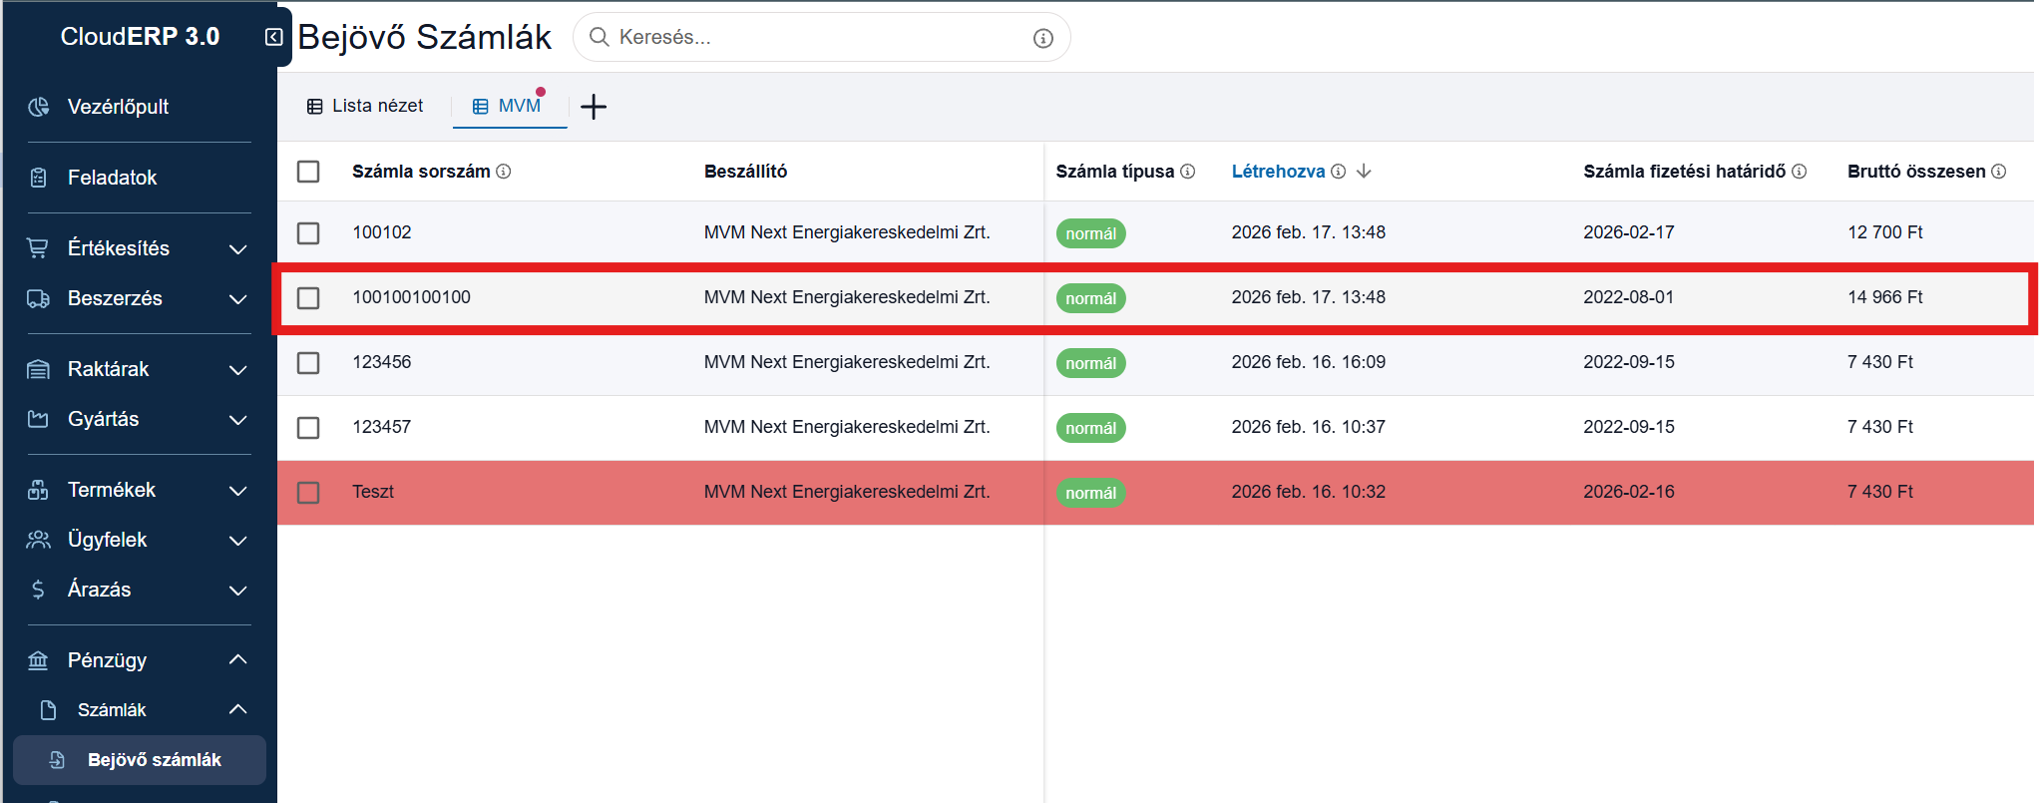Toggle the select-all checkbox in header
Viewport: 2039px width, 803px height.
coord(308,172)
